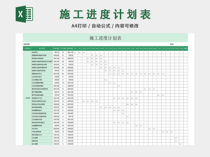Select the end date cell 7月22日
210x157 pixels.
point(70,135)
